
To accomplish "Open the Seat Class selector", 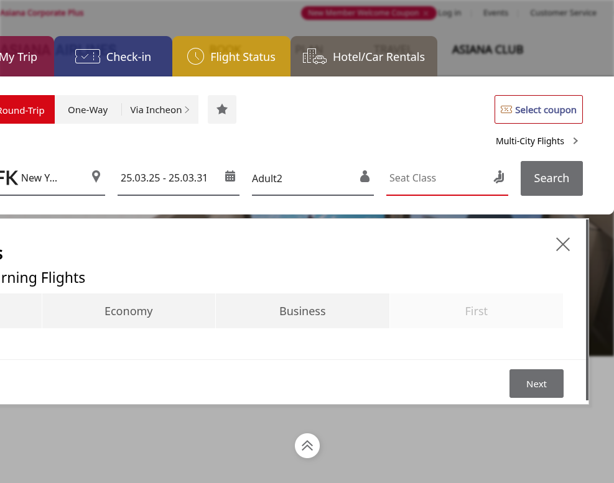I will (x=447, y=178).
